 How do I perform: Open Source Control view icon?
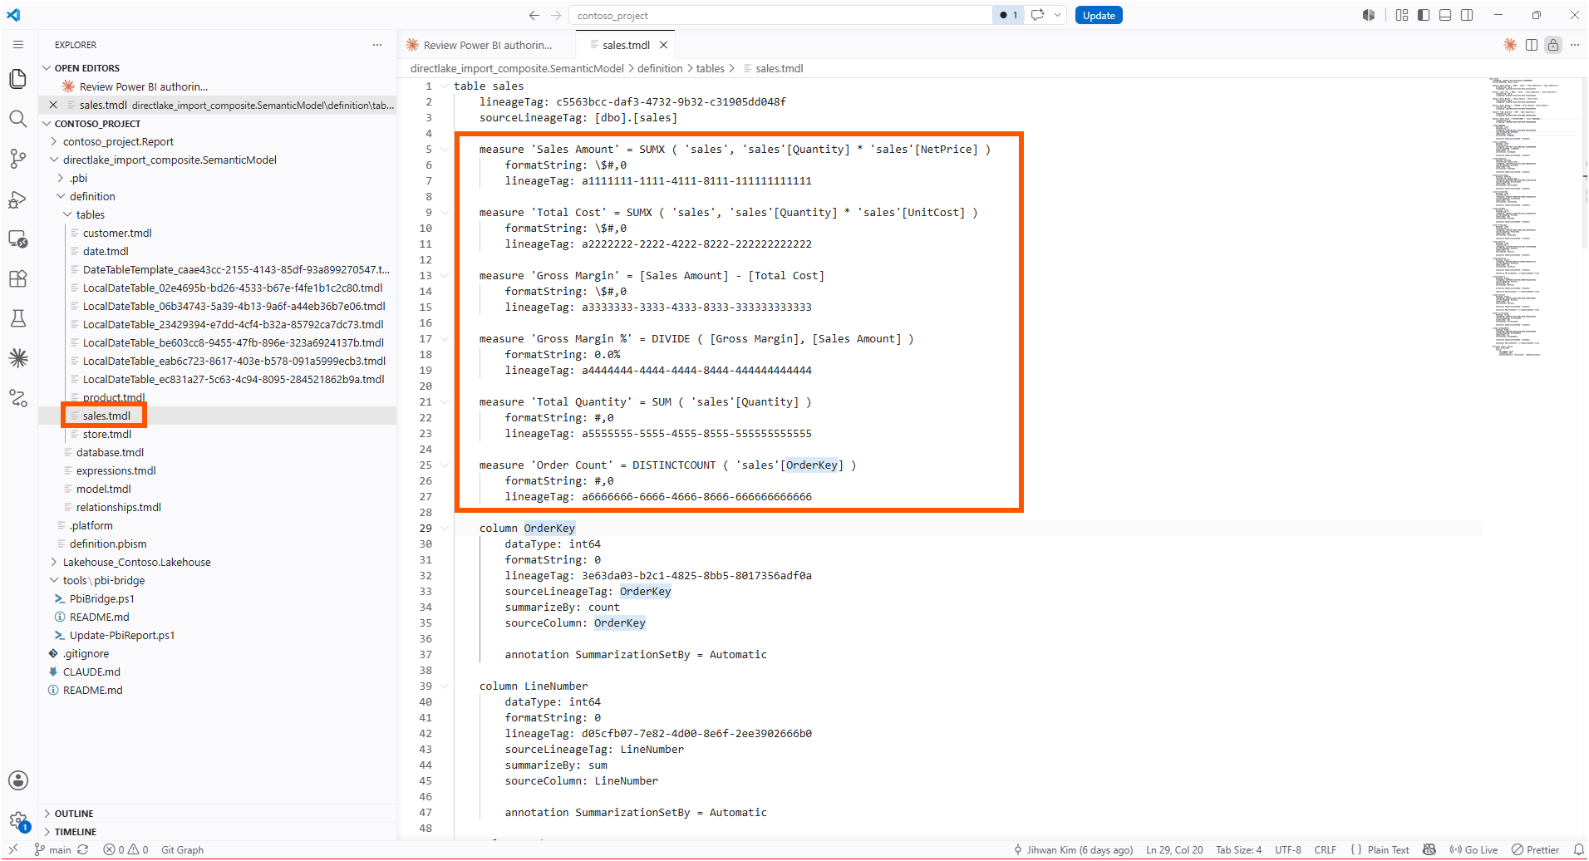17,159
